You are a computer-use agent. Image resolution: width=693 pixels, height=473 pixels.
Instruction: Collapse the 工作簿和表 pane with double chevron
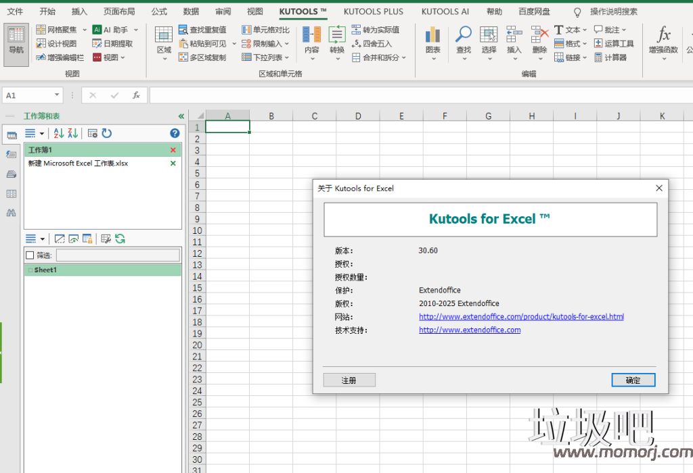pyautogui.click(x=181, y=116)
